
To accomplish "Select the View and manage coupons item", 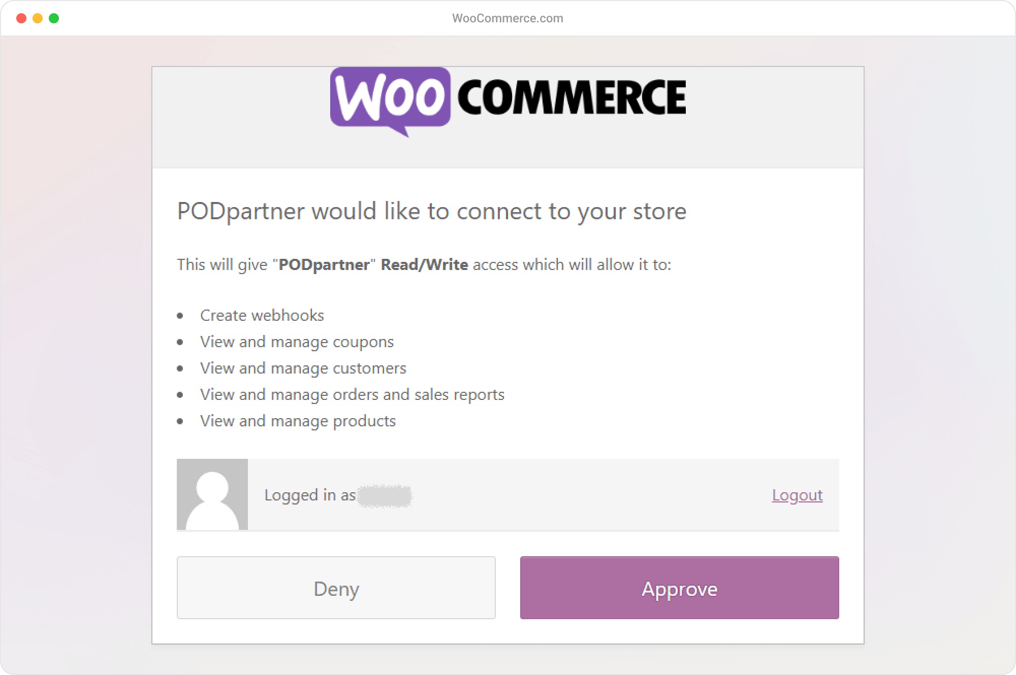I will 297,342.
